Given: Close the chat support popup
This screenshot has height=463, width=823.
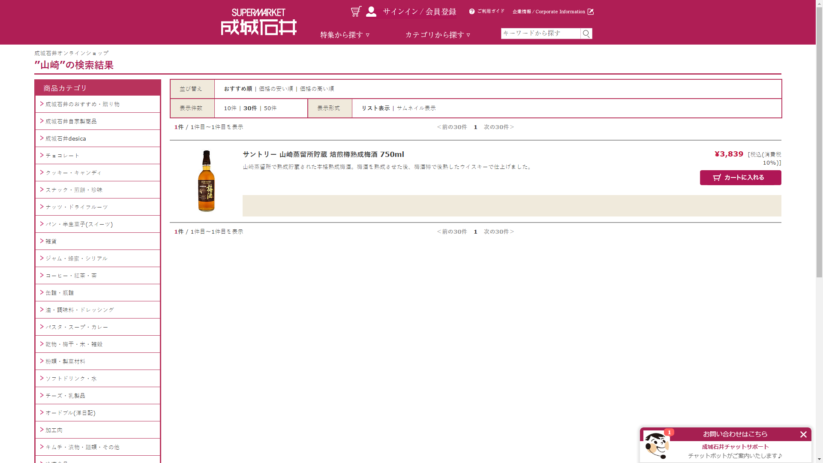Looking at the screenshot, I should [803, 435].
